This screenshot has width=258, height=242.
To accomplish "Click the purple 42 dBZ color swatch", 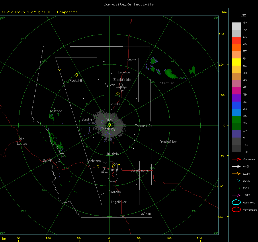I will (236, 91).
